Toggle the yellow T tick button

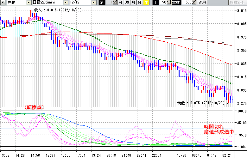146,3
